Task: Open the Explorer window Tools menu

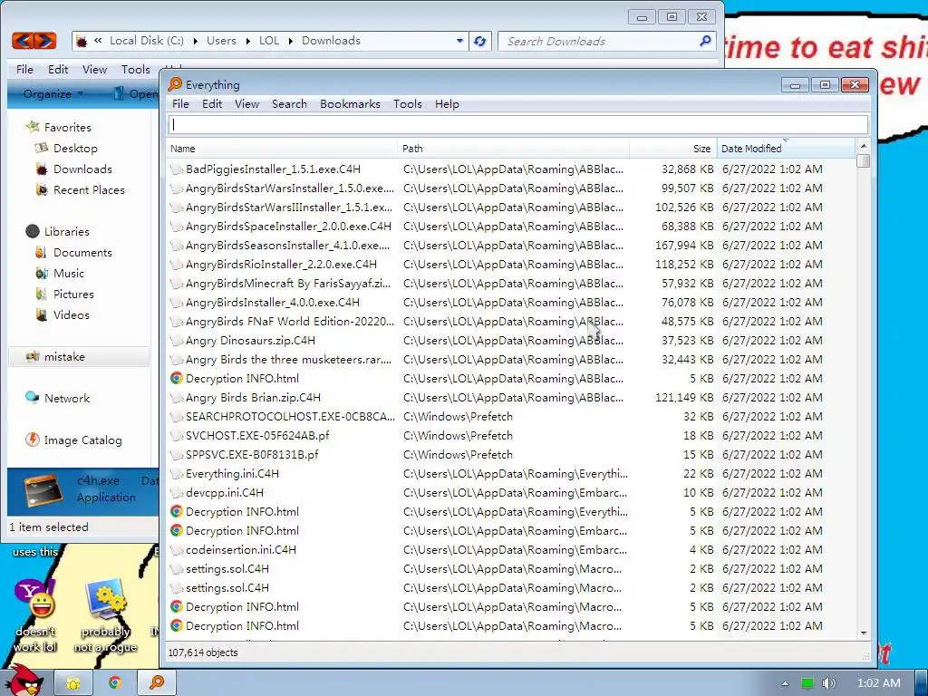Action: click(x=136, y=69)
